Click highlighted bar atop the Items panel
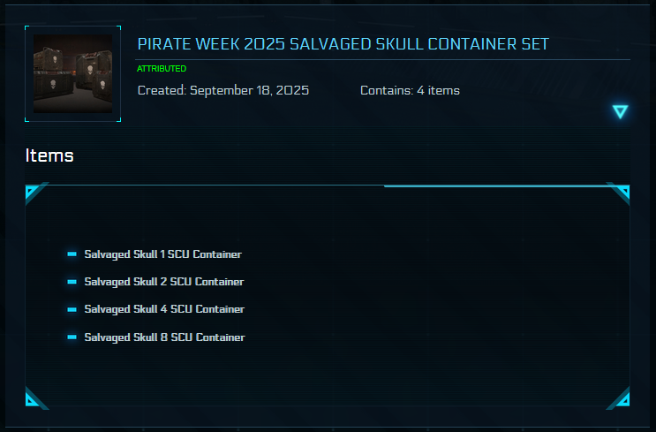 click(x=494, y=186)
